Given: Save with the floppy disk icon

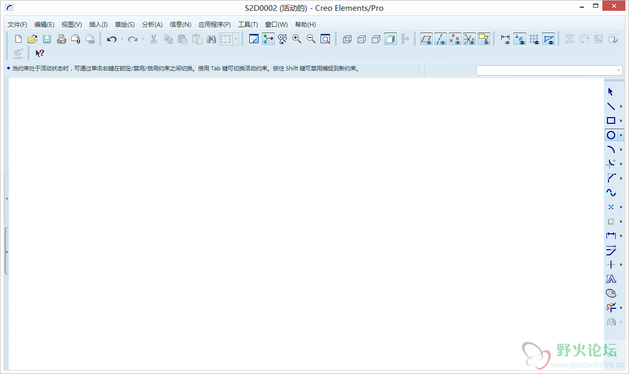Looking at the screenshot, I should 47,39.
